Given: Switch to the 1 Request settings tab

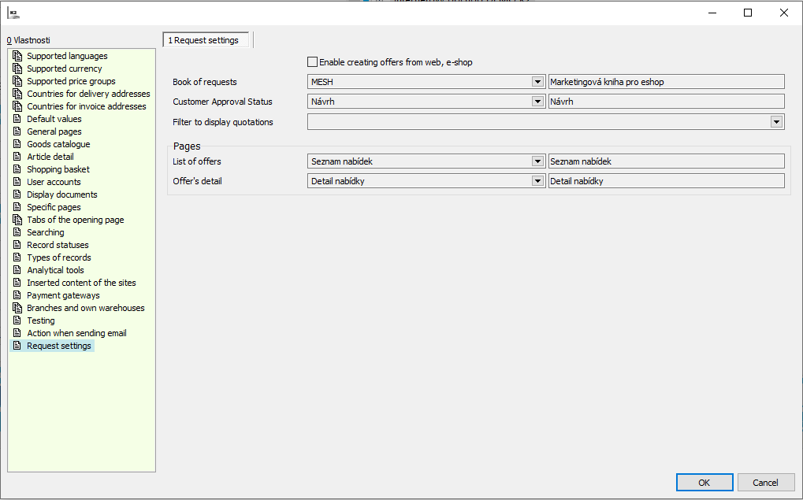Looking at the screenshot, I should pyautogui.click(x=206, y=40).
